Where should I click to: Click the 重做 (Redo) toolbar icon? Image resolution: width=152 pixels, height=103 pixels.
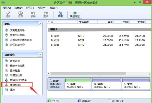tap(46, 14)
